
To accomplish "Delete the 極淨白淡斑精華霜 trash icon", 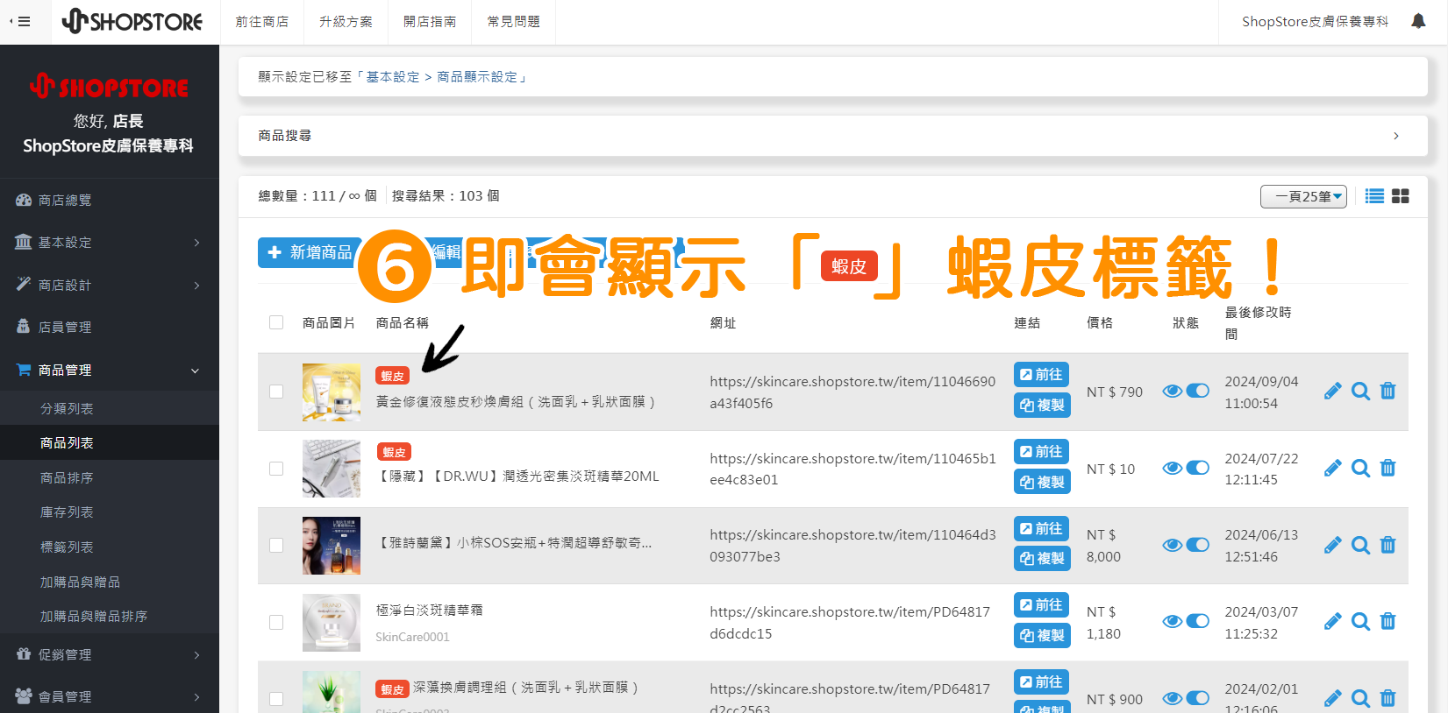I will pyautogui.click(x=1387, y=621).
